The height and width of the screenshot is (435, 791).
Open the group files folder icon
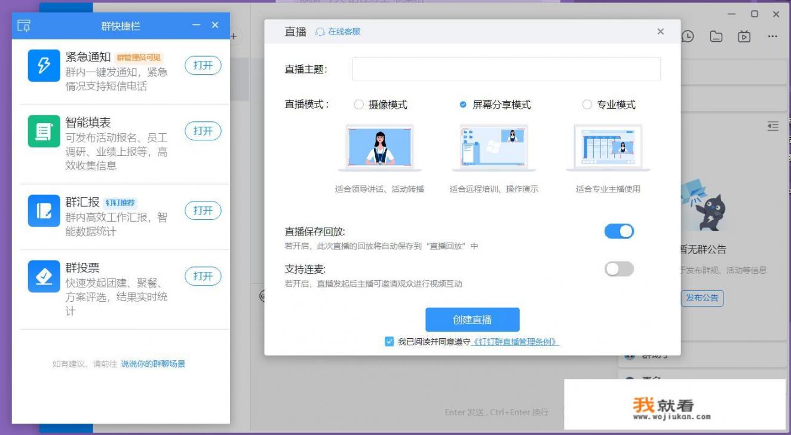716,36
